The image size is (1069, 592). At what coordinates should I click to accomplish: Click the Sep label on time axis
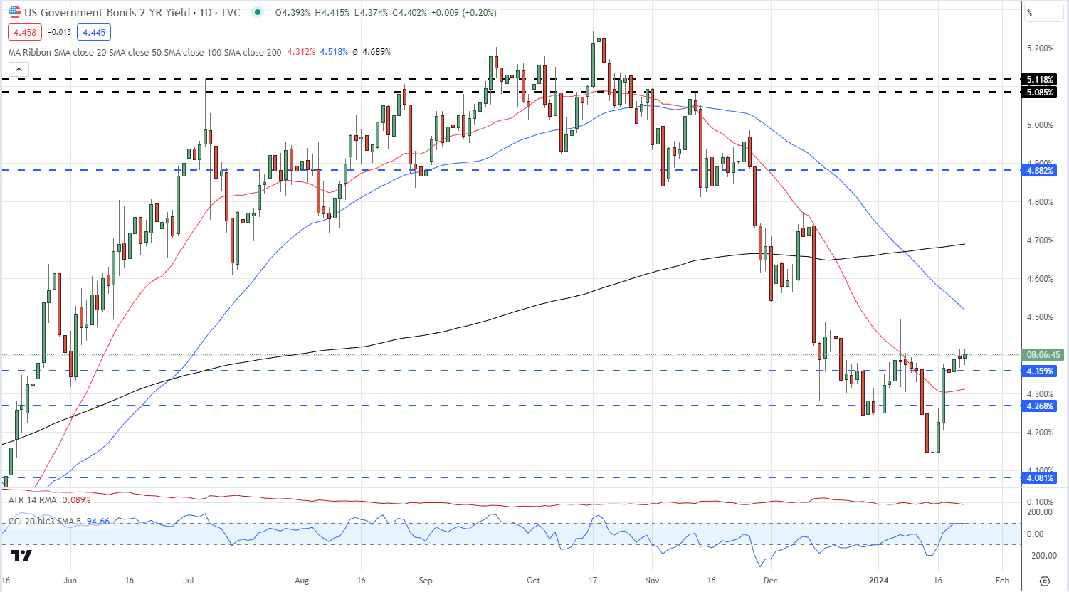point(426,581)
